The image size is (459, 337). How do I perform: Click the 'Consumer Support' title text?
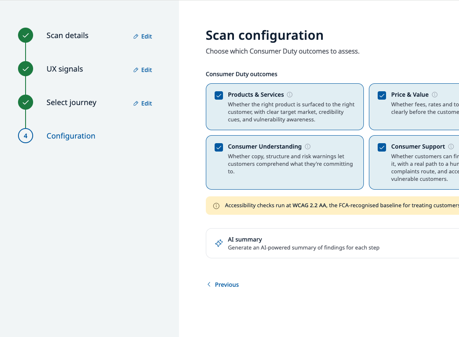[x=418, y=147]
